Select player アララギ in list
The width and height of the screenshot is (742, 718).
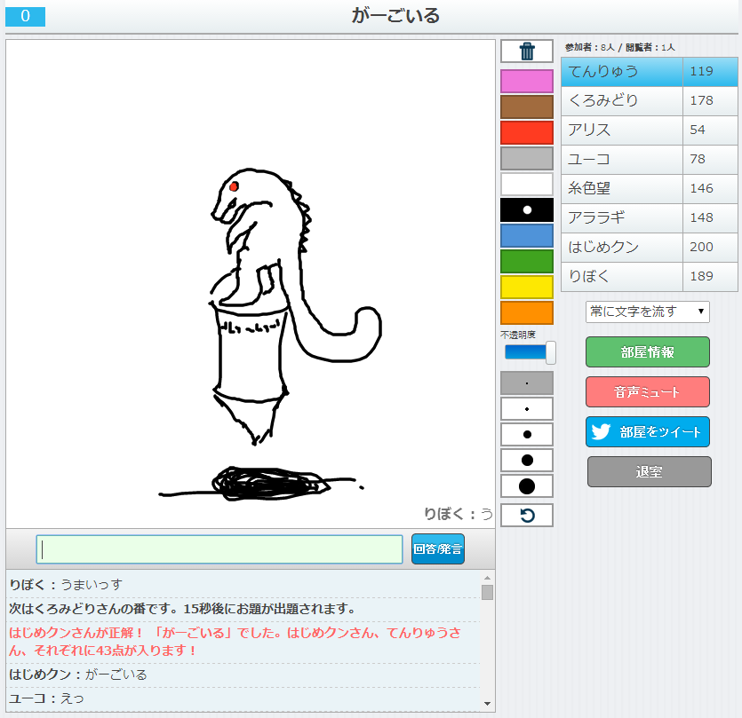coord(622,218)
